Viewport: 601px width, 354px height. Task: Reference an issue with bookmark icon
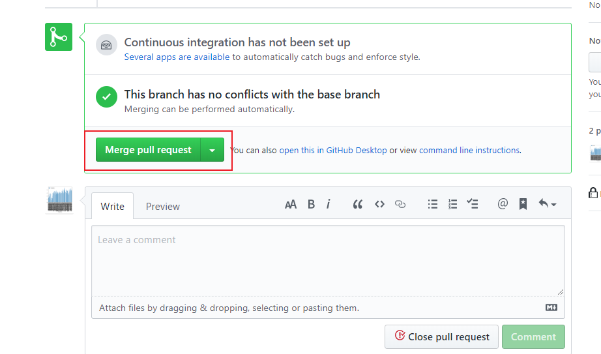point(523,204)
